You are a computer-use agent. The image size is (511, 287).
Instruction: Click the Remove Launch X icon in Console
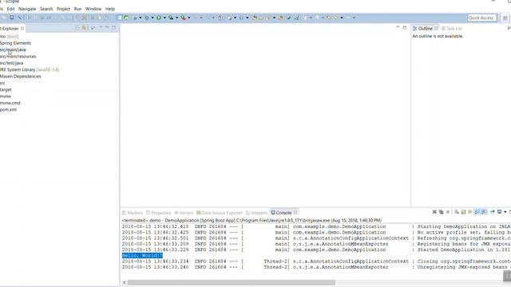434,212
